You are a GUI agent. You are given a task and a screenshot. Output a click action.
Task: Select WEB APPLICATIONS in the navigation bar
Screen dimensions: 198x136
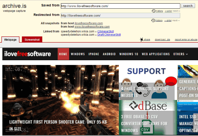[156, 54]
